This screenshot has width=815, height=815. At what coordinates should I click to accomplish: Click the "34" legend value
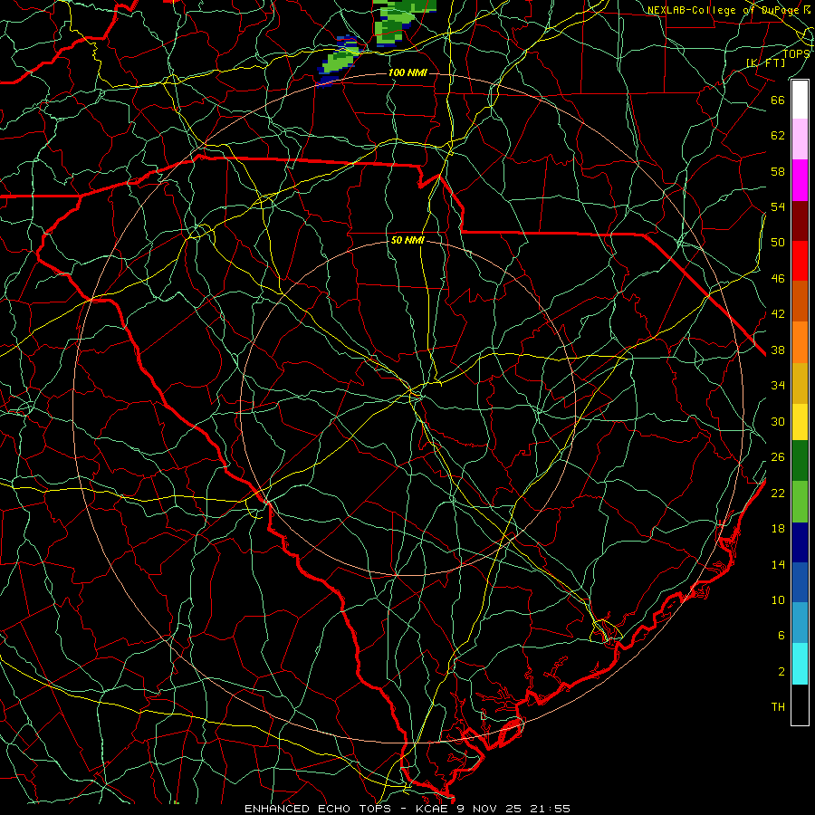pos(778,385)
